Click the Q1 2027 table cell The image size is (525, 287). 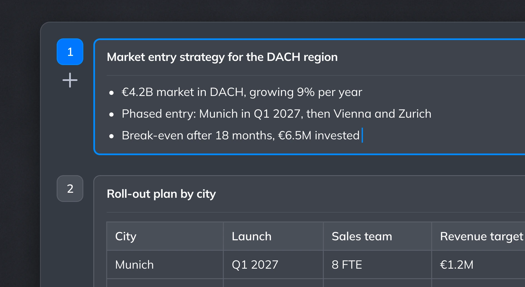[x=273, y=265]
